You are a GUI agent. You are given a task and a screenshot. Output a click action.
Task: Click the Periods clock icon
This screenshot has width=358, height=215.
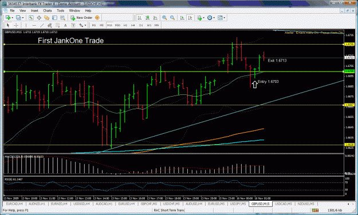(x=210, y=18)
